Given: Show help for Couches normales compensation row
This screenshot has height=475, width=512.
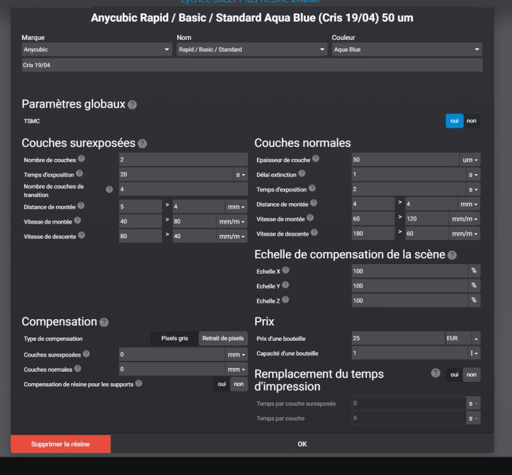Looking at the screenshot, I should (x=77, y=369).
